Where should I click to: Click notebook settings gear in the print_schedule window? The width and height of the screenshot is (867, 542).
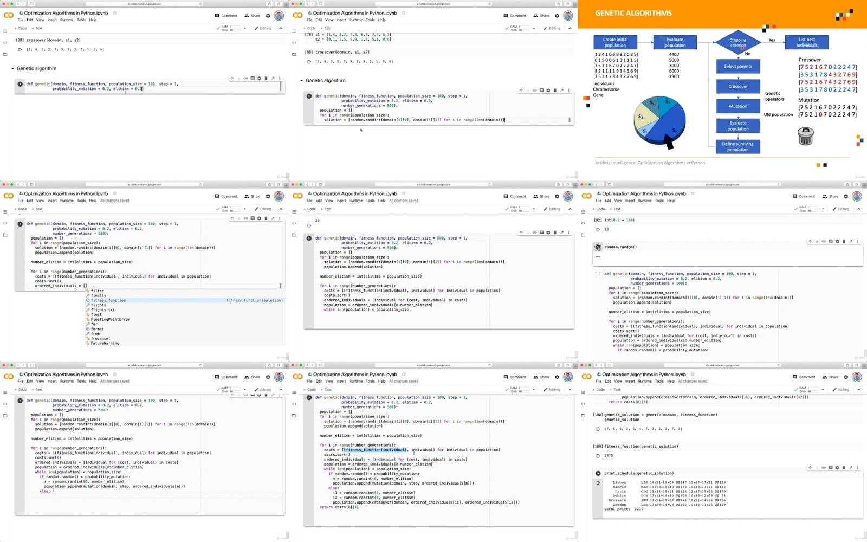point(846,377)
